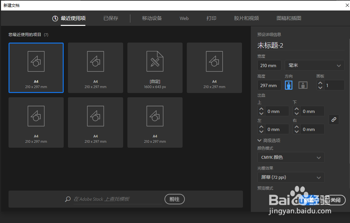Screen dimensions: 350x223
Task: Open the 图稿和插图 tab
Action: [289, 18]
